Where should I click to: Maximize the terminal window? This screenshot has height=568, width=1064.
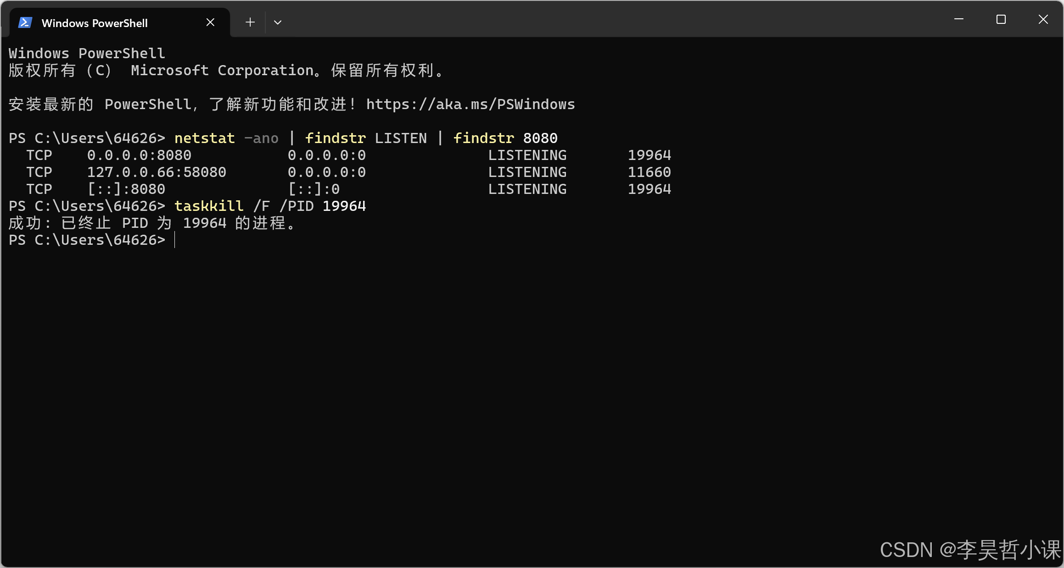pyautogui.click(x=1001, y=20)
